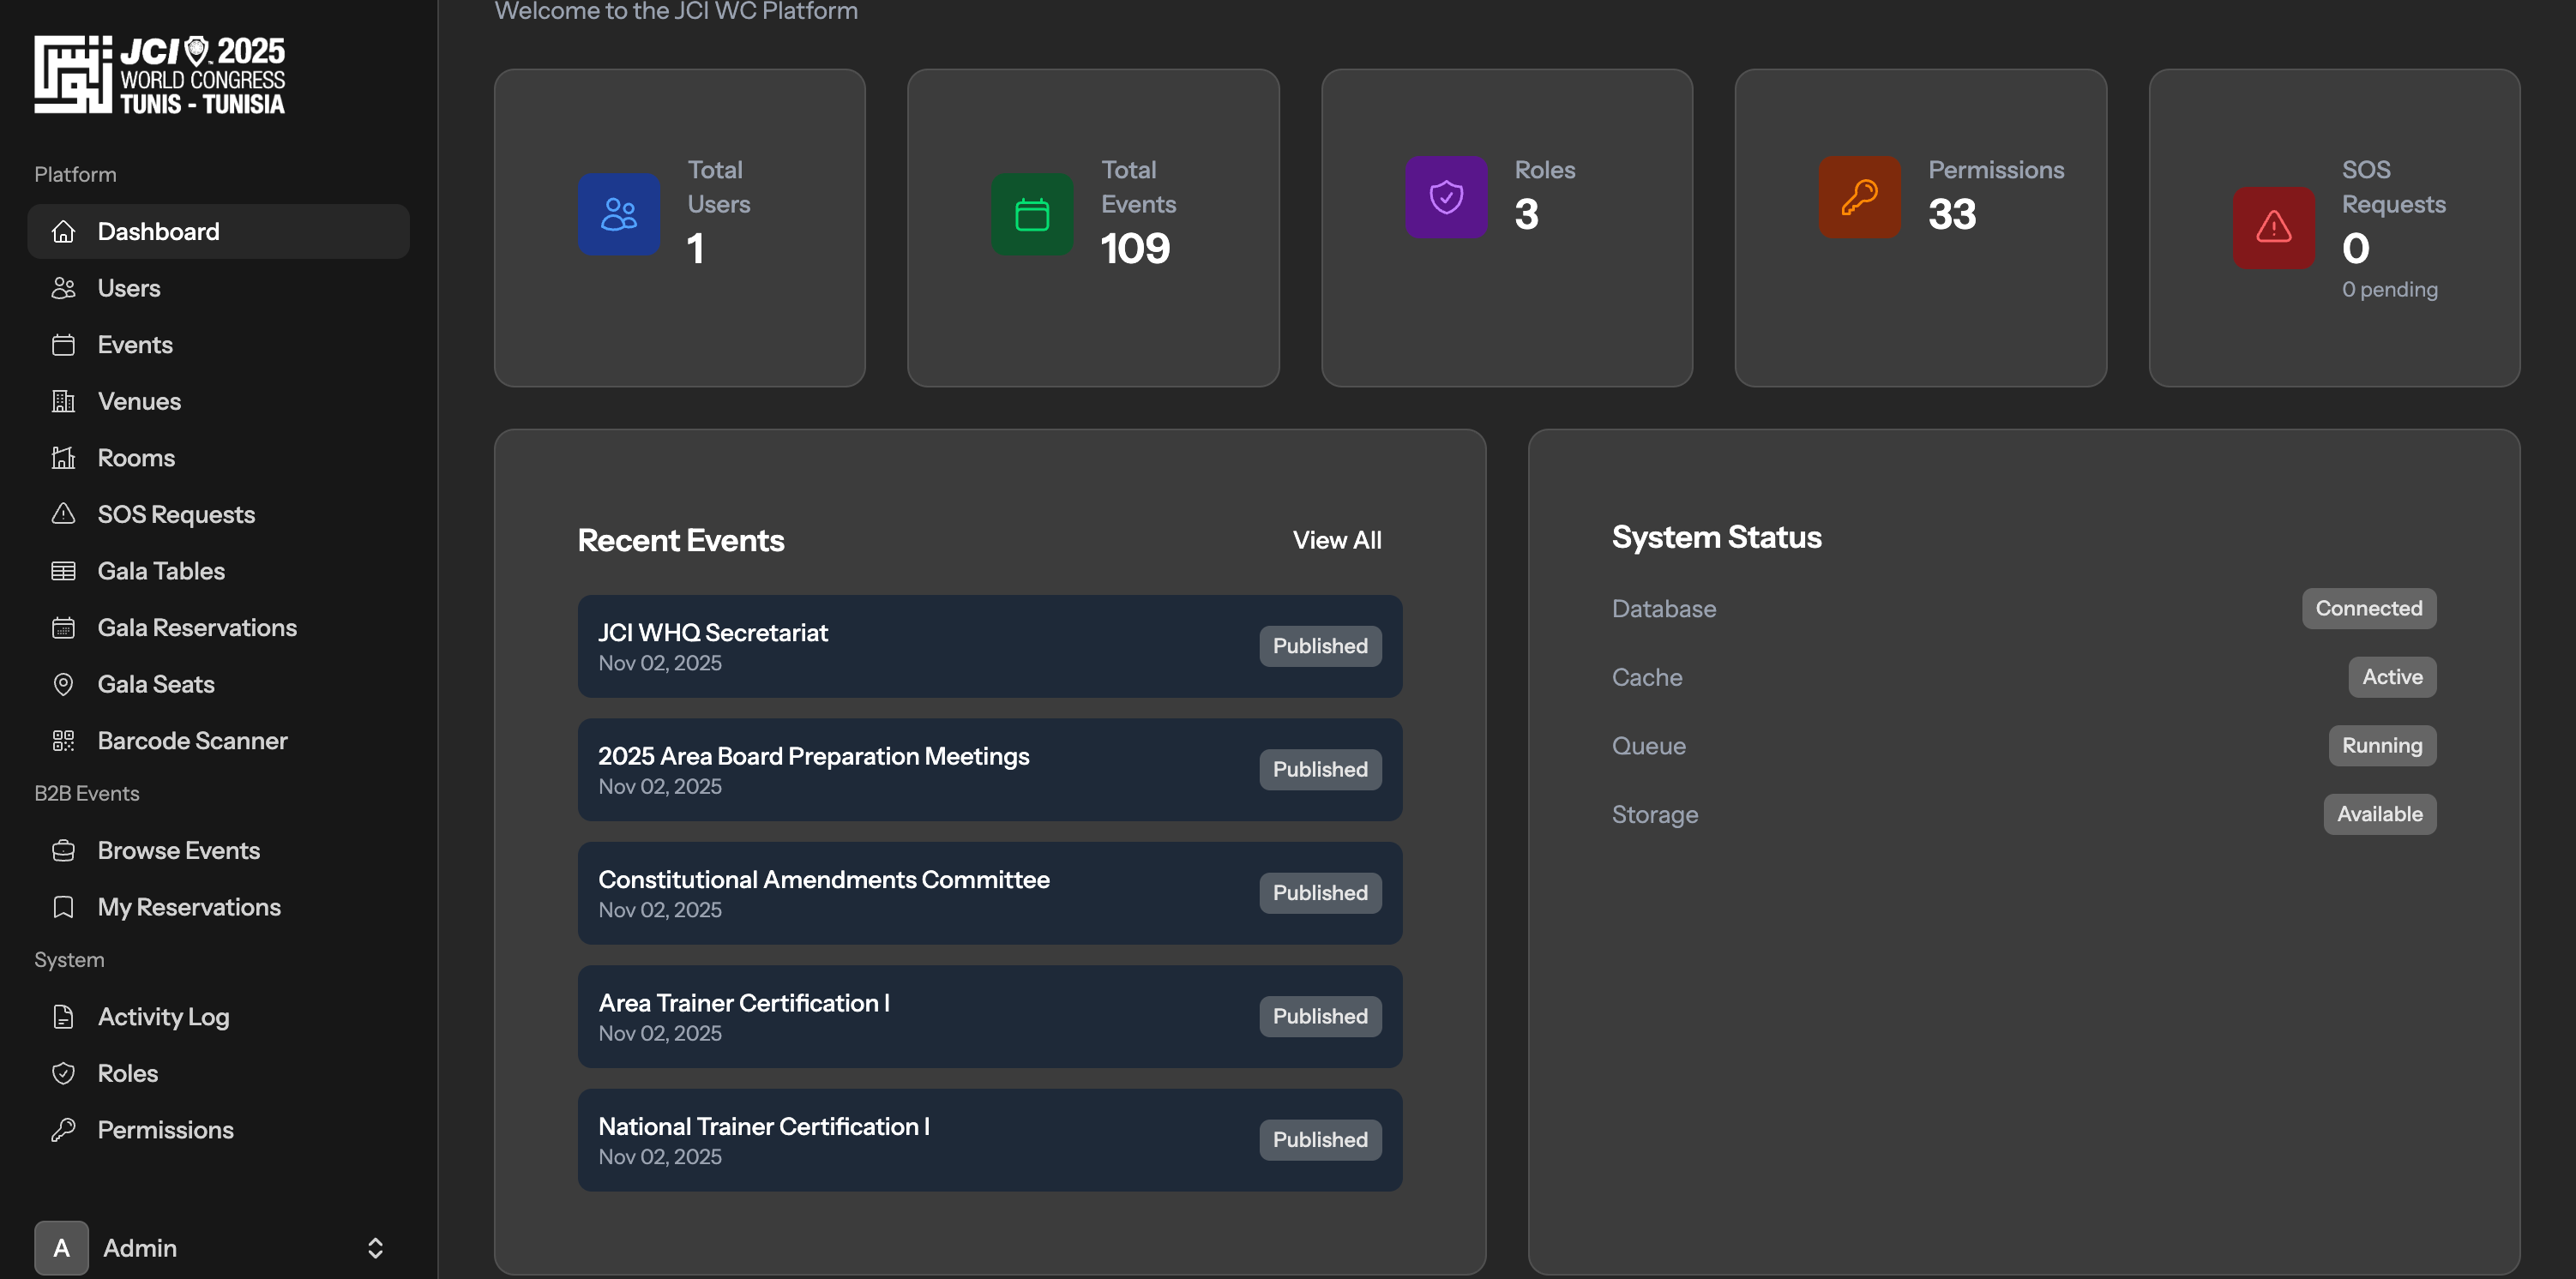The image size is (2576, 1279).
Task: Open Barcode Scanner from sidebar
Action: (218, 741)
